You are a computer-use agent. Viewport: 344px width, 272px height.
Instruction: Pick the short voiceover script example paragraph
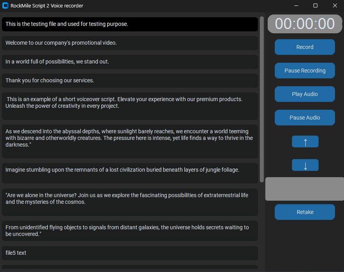pos(130,106)
